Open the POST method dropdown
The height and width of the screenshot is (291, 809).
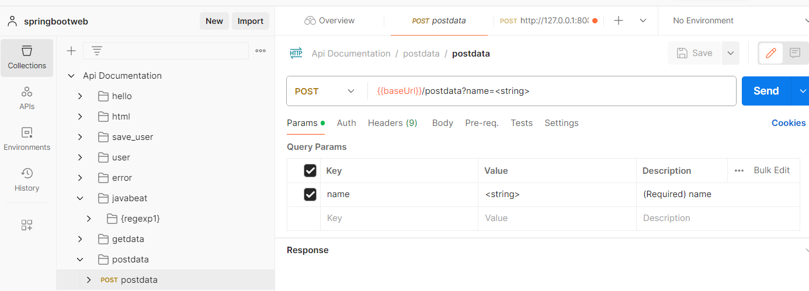(325, 91)
